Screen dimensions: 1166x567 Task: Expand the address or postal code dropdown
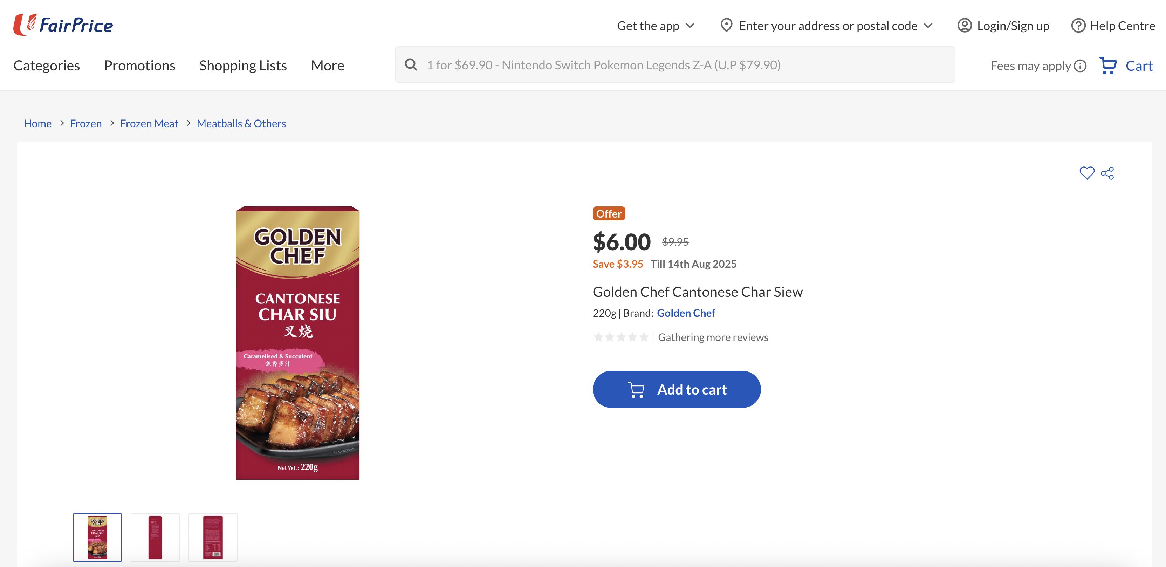pos(928,26)
